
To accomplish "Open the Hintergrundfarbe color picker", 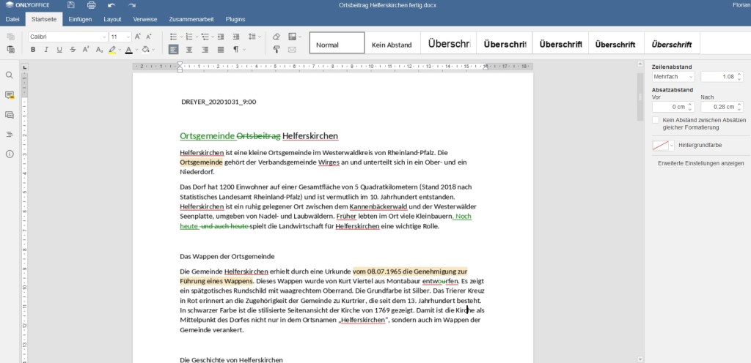I will tap(662, 146).
